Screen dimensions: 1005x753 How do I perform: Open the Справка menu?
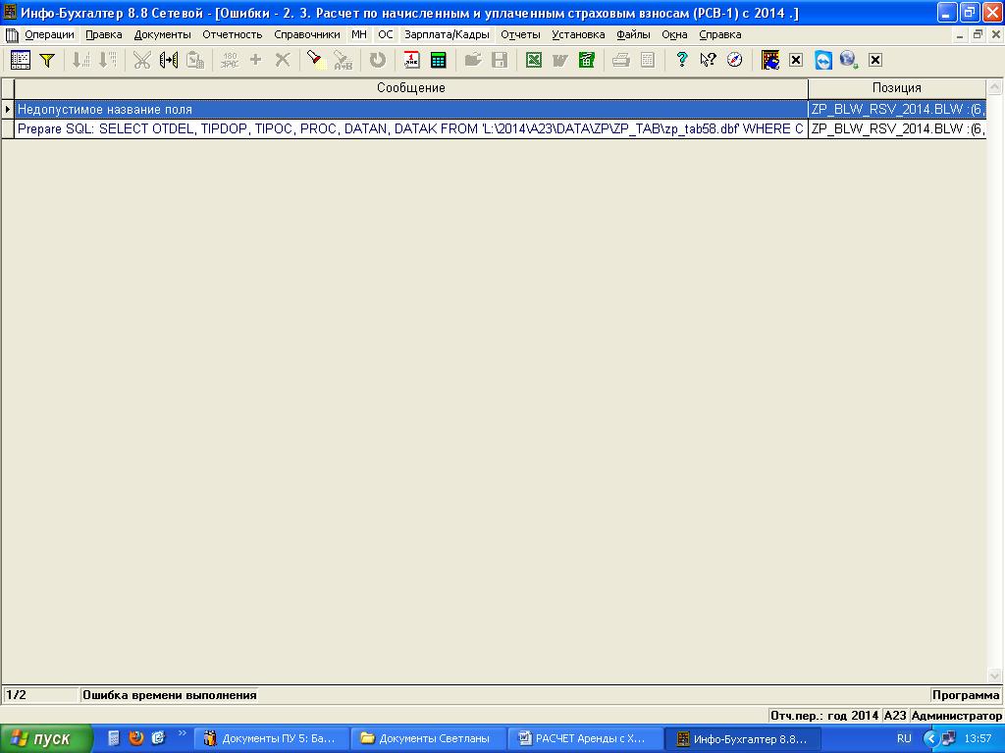(719, 34)
